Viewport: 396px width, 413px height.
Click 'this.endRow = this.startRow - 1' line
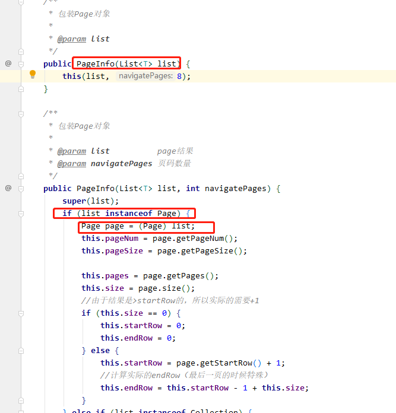204,388
